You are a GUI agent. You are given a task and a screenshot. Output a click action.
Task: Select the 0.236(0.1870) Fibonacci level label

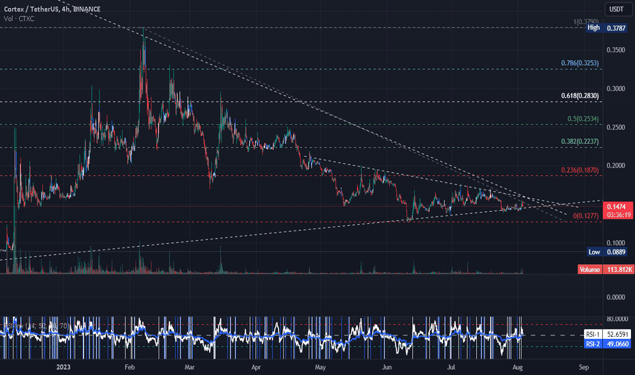click(580, 170)
